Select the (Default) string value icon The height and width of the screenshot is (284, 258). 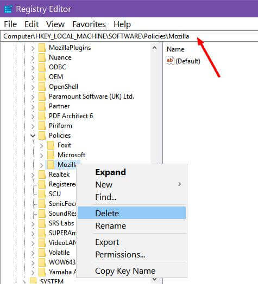(x=170, y=61)
